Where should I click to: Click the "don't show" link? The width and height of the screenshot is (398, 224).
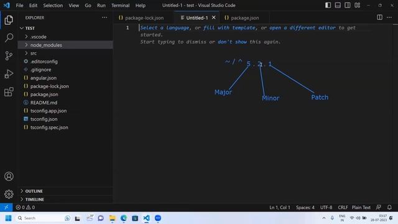coord(232,42)
